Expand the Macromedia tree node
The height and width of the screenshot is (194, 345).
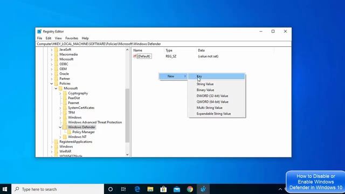[52, 54]
